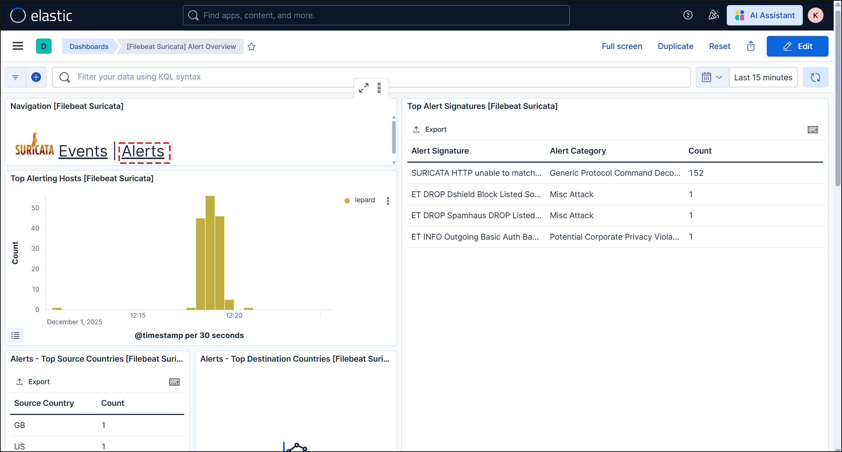Click the Edit dashboard button
The image size is (842, 452).
(x=797, y=46)
